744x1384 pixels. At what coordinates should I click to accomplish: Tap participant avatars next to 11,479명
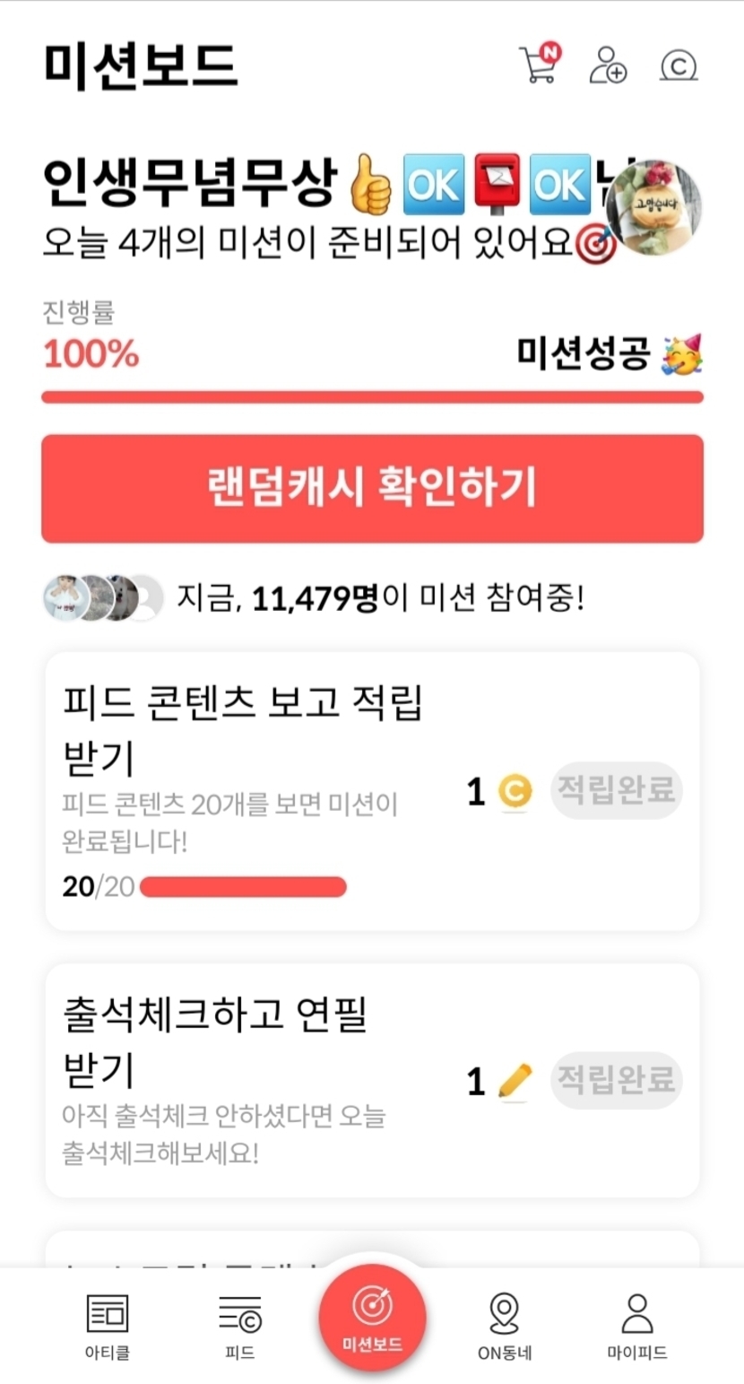coord(103,597)
